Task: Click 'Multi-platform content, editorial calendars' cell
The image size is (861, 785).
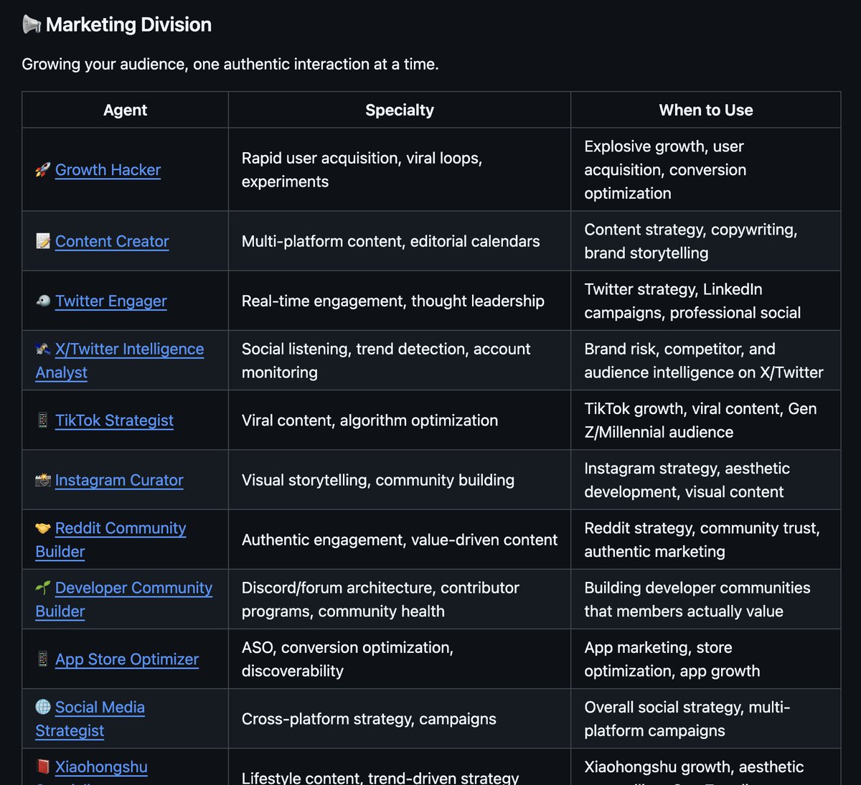Action: [400, 241]
